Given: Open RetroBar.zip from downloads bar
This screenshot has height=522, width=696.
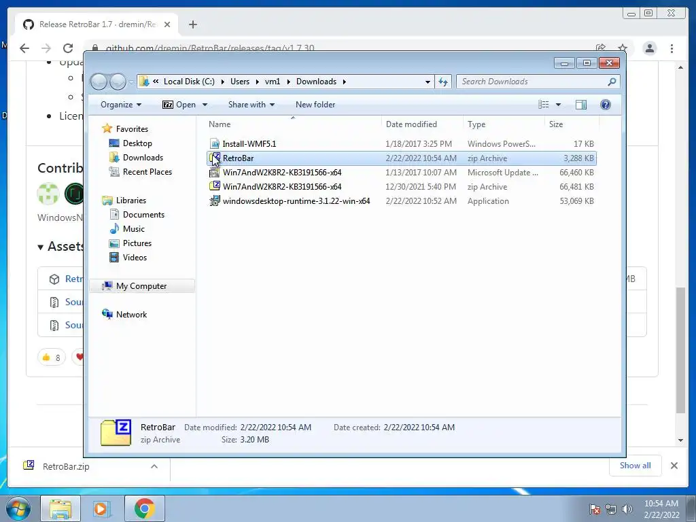Looking at the screenshot, I should (x=66, y=466).
